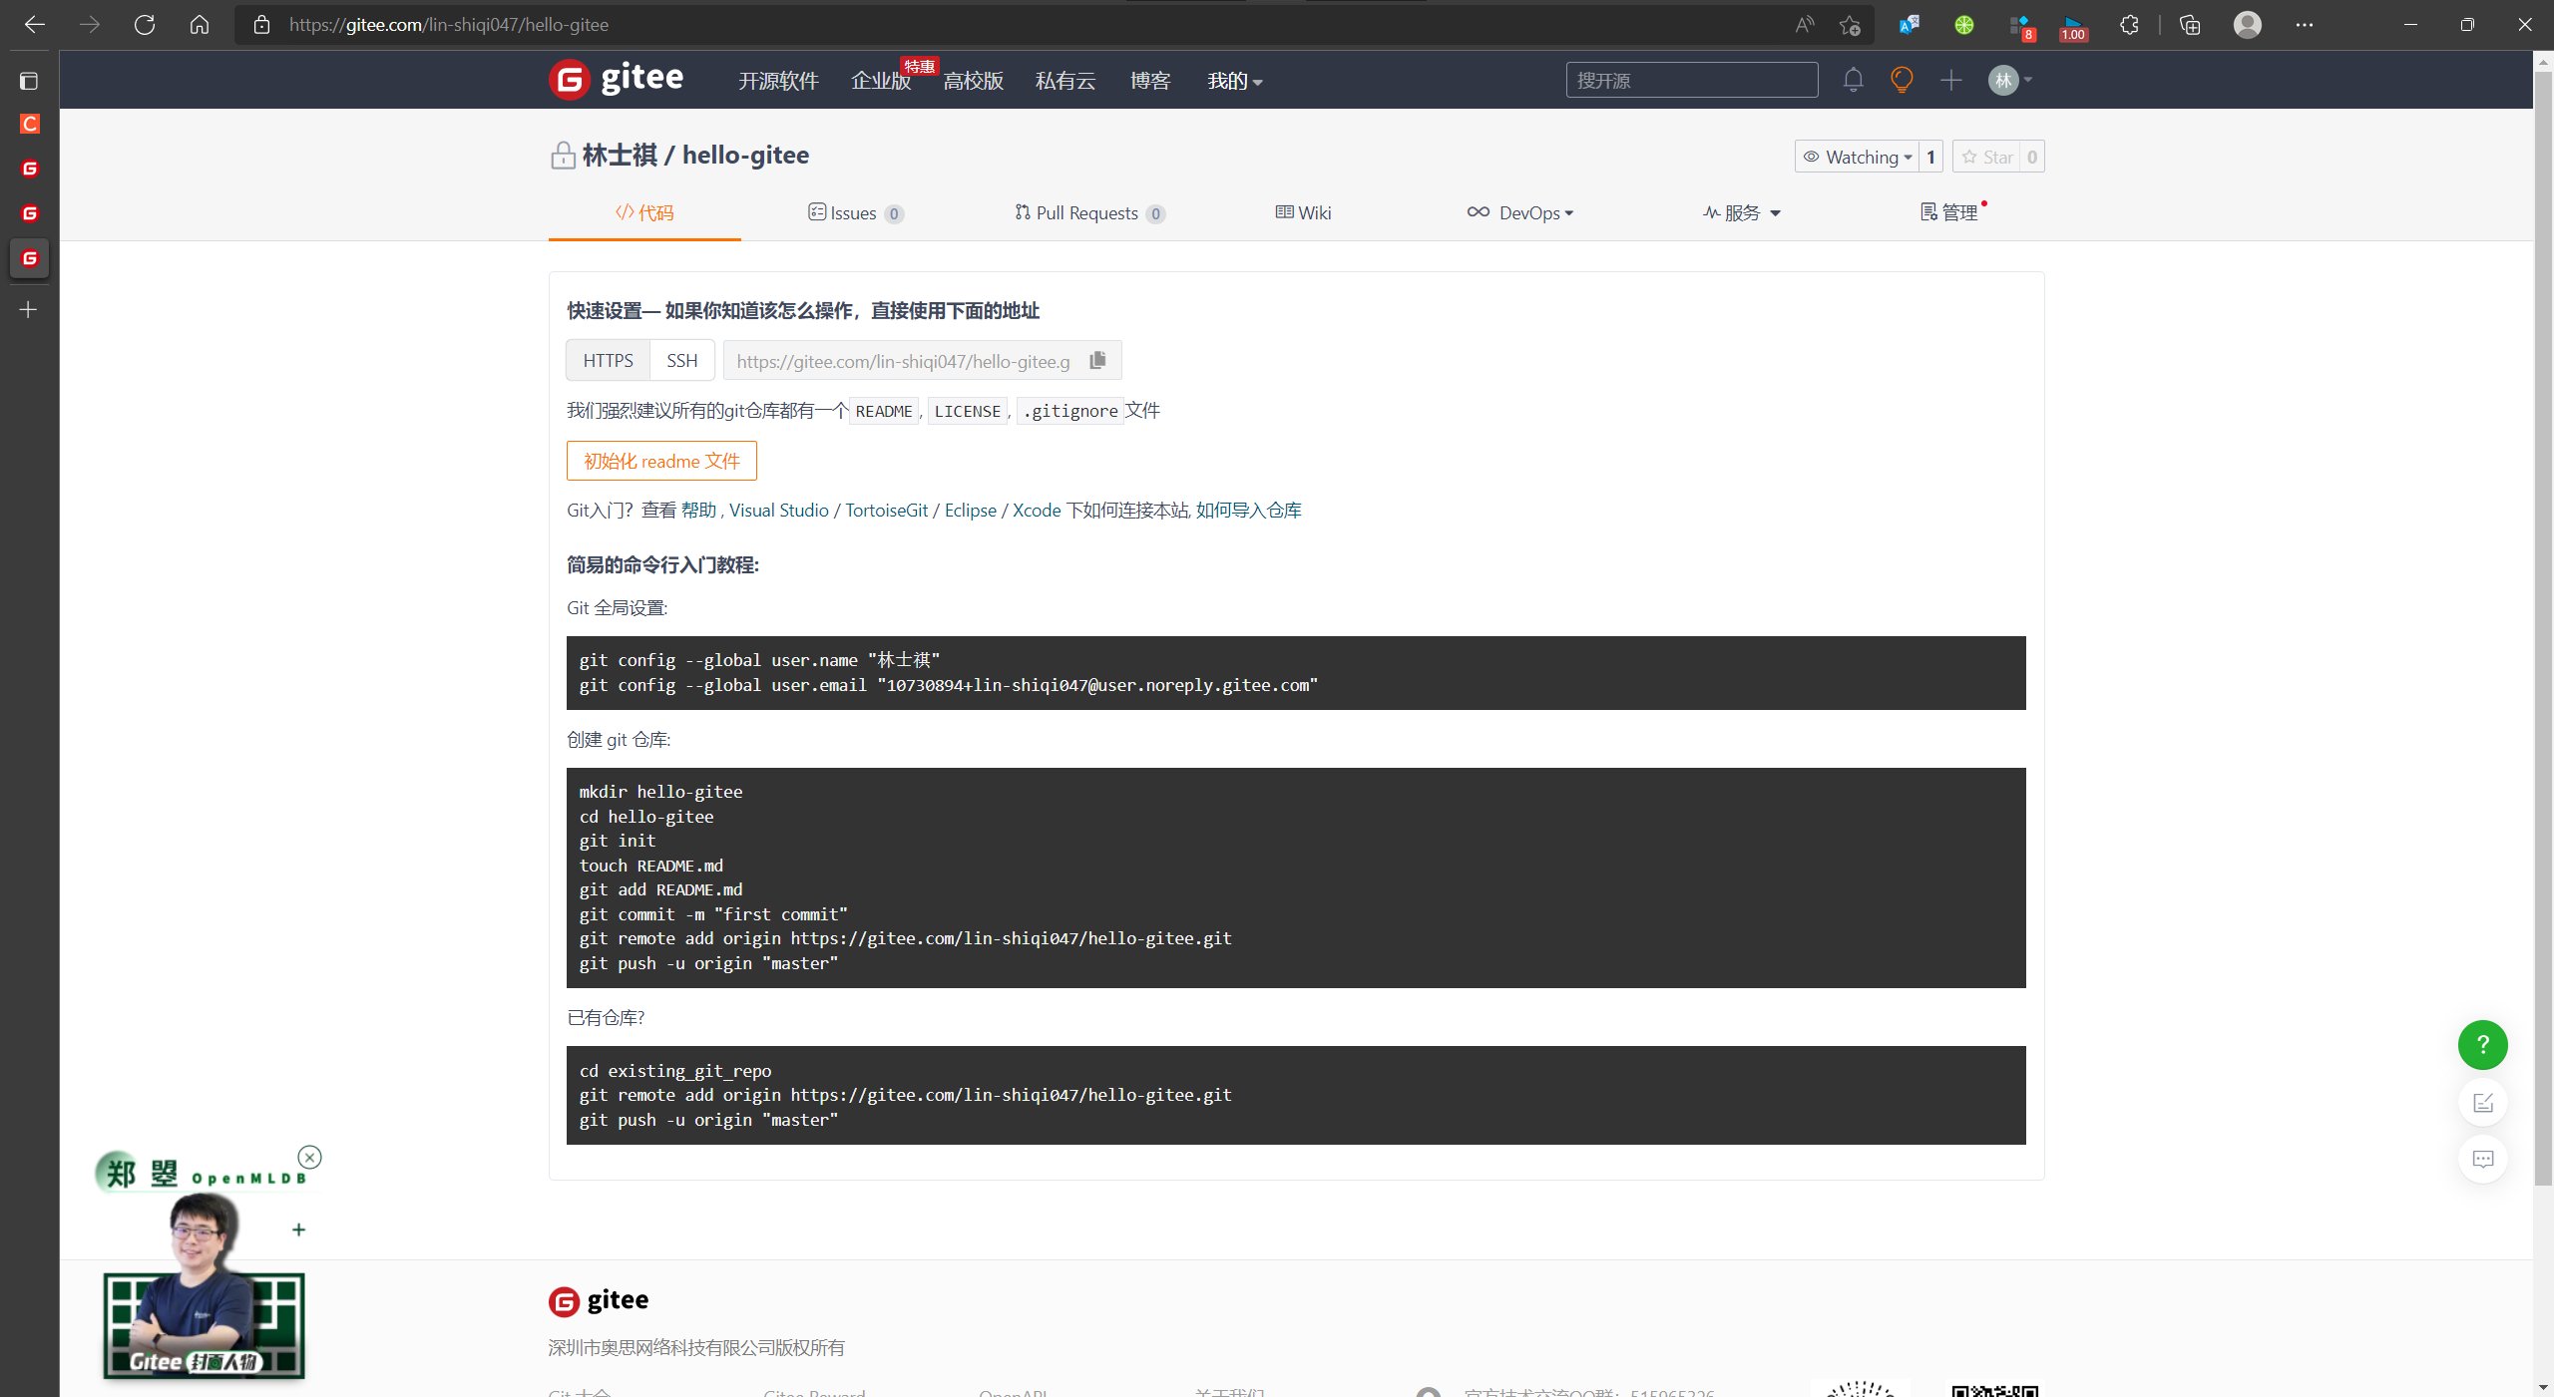This screenshot has width=2554, height=1397.
Task: Click the feedback edit icon on right
Action: [x=2482, y=1103]
